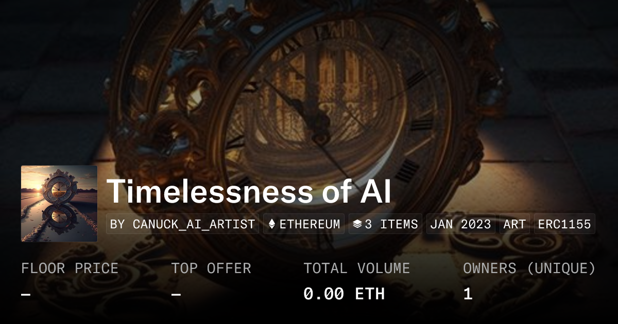Viewport: 618px width, 324px height.
Task: Click the FLOOR PRICE label
Action: click(x=70, y=268)
